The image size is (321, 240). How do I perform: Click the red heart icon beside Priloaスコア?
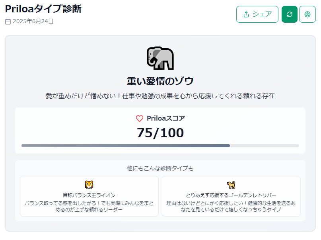(140, 118)
